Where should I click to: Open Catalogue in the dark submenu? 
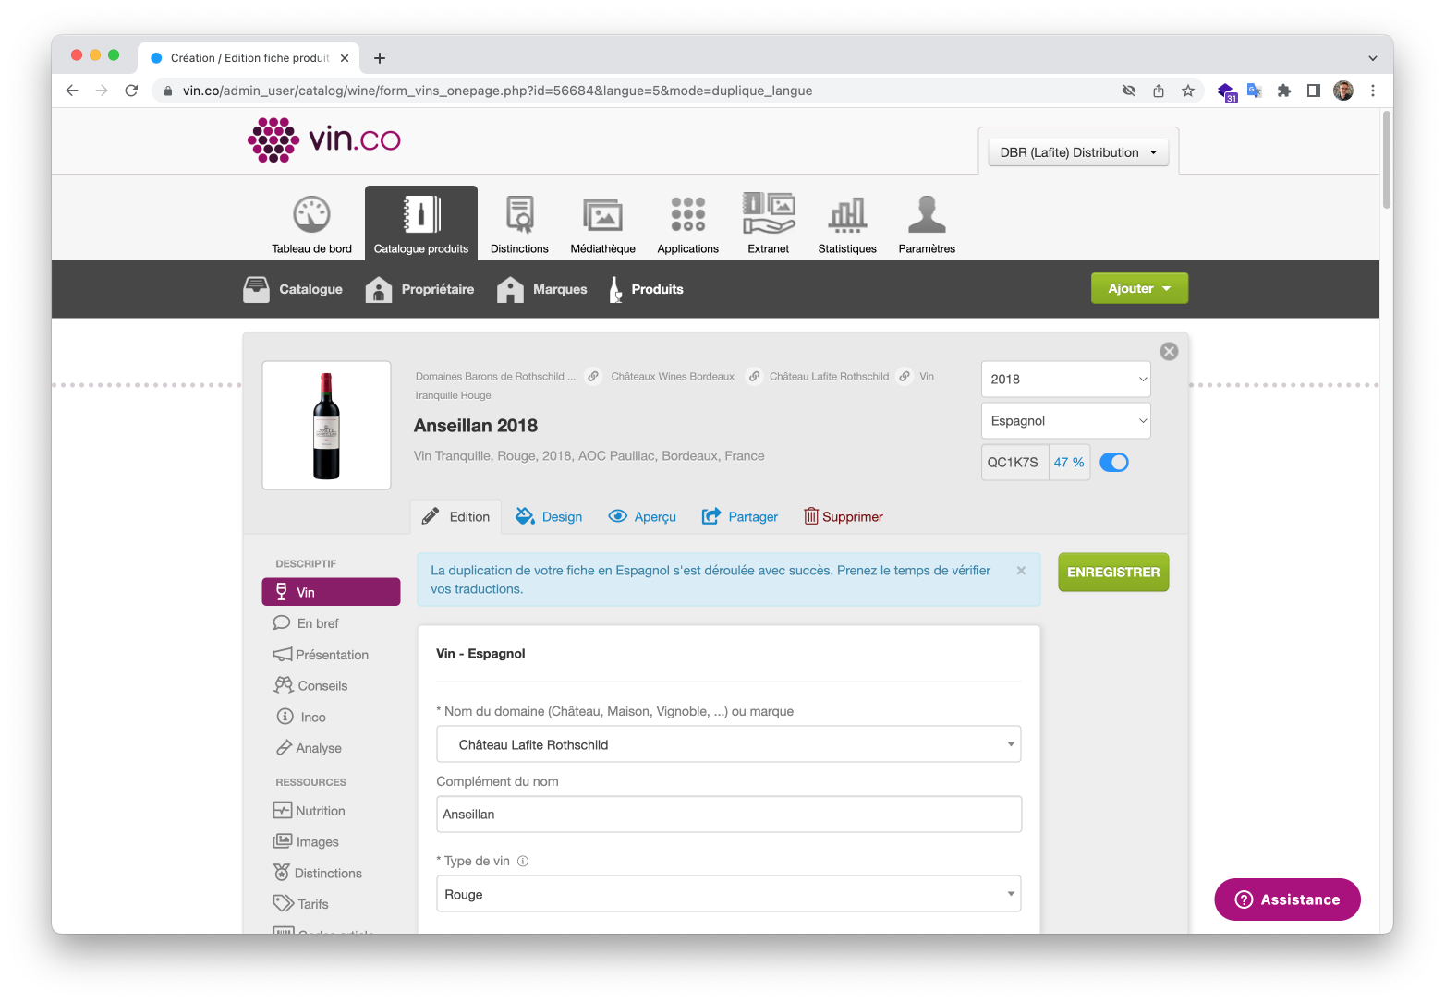click(293, 289)
